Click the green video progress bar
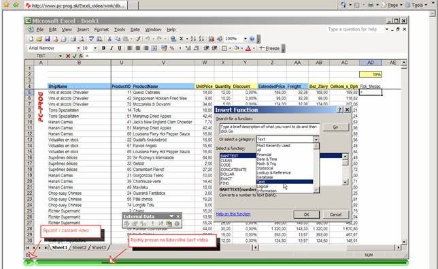 (x=221, y=262)
